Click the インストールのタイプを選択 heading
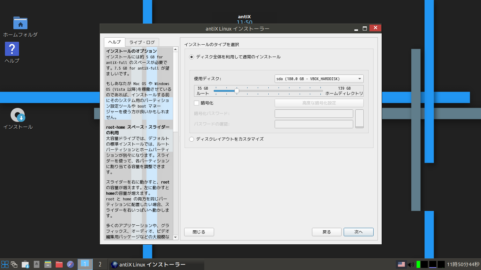This screenshot has height=270, width=481. click(212, 45)
